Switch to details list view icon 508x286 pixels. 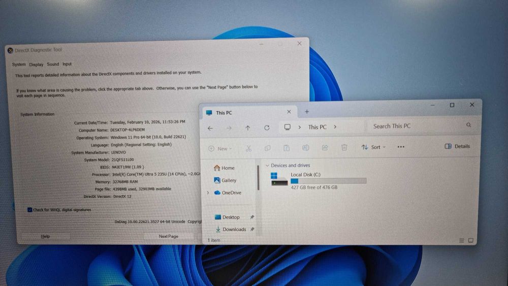tap(461, 240)
